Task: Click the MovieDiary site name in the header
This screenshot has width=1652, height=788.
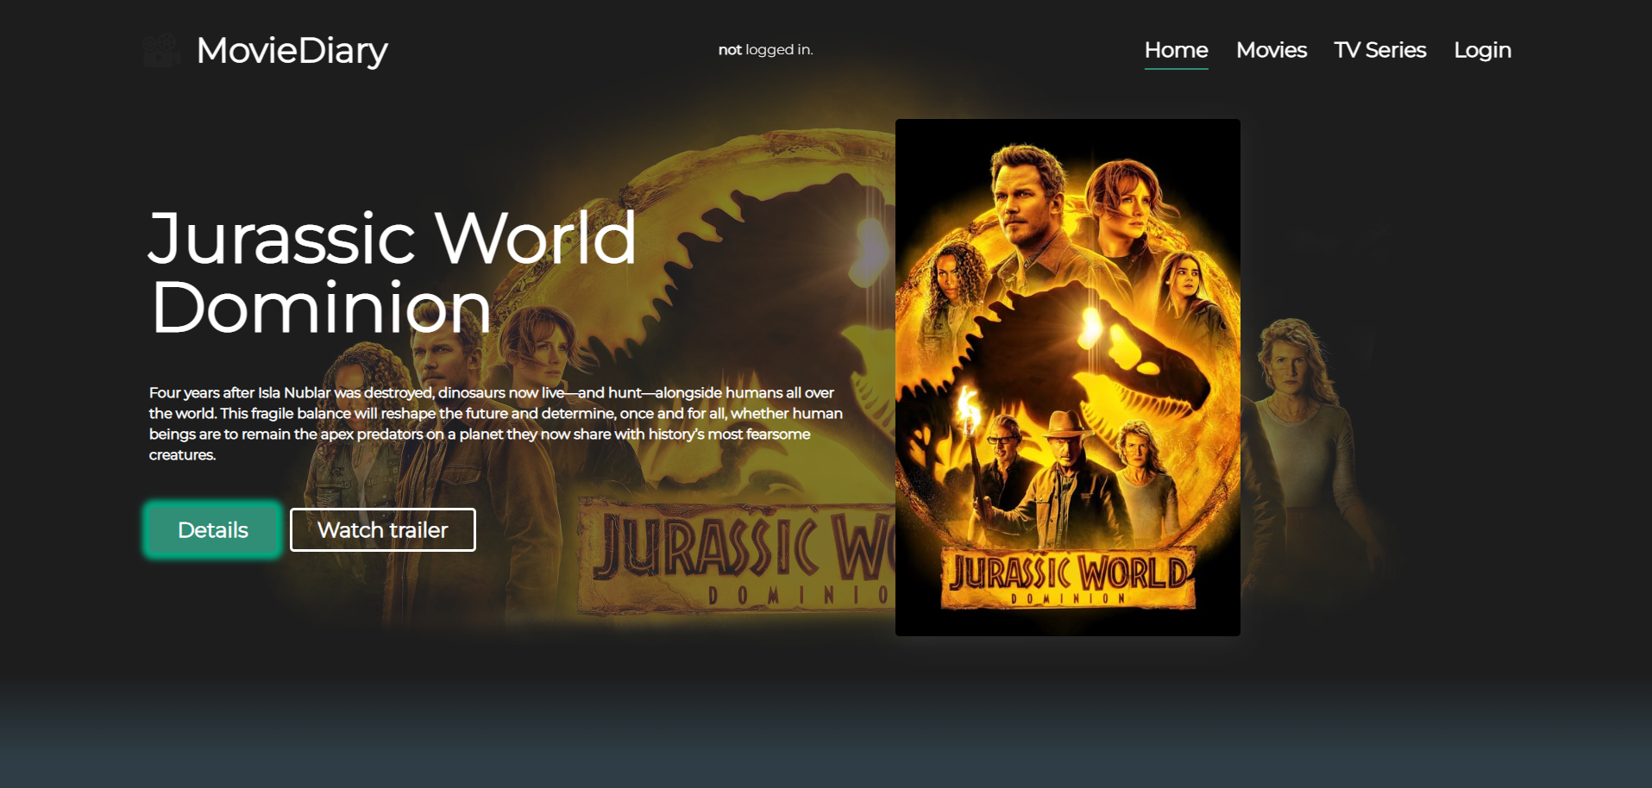Action: click(x=292, y=50)
